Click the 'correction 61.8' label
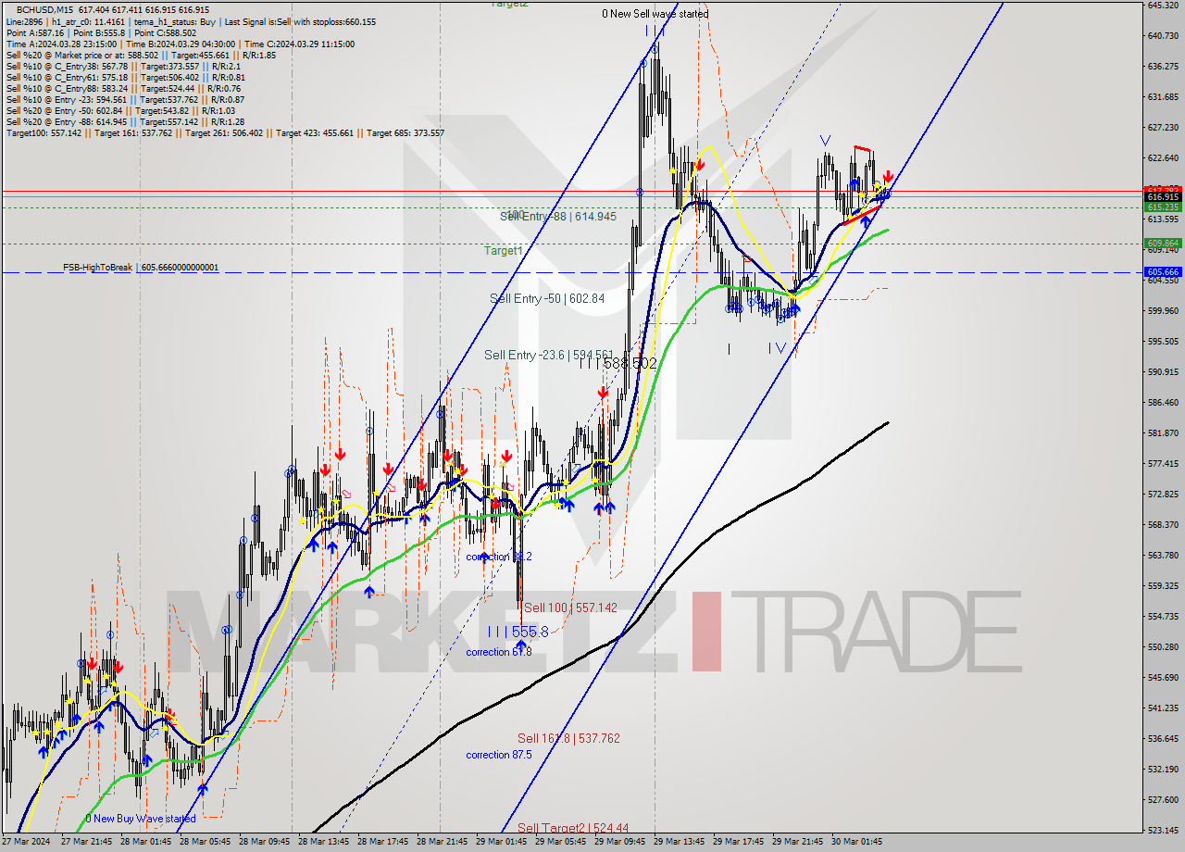This screenshot has width=1185, height=852. point(499,652)
